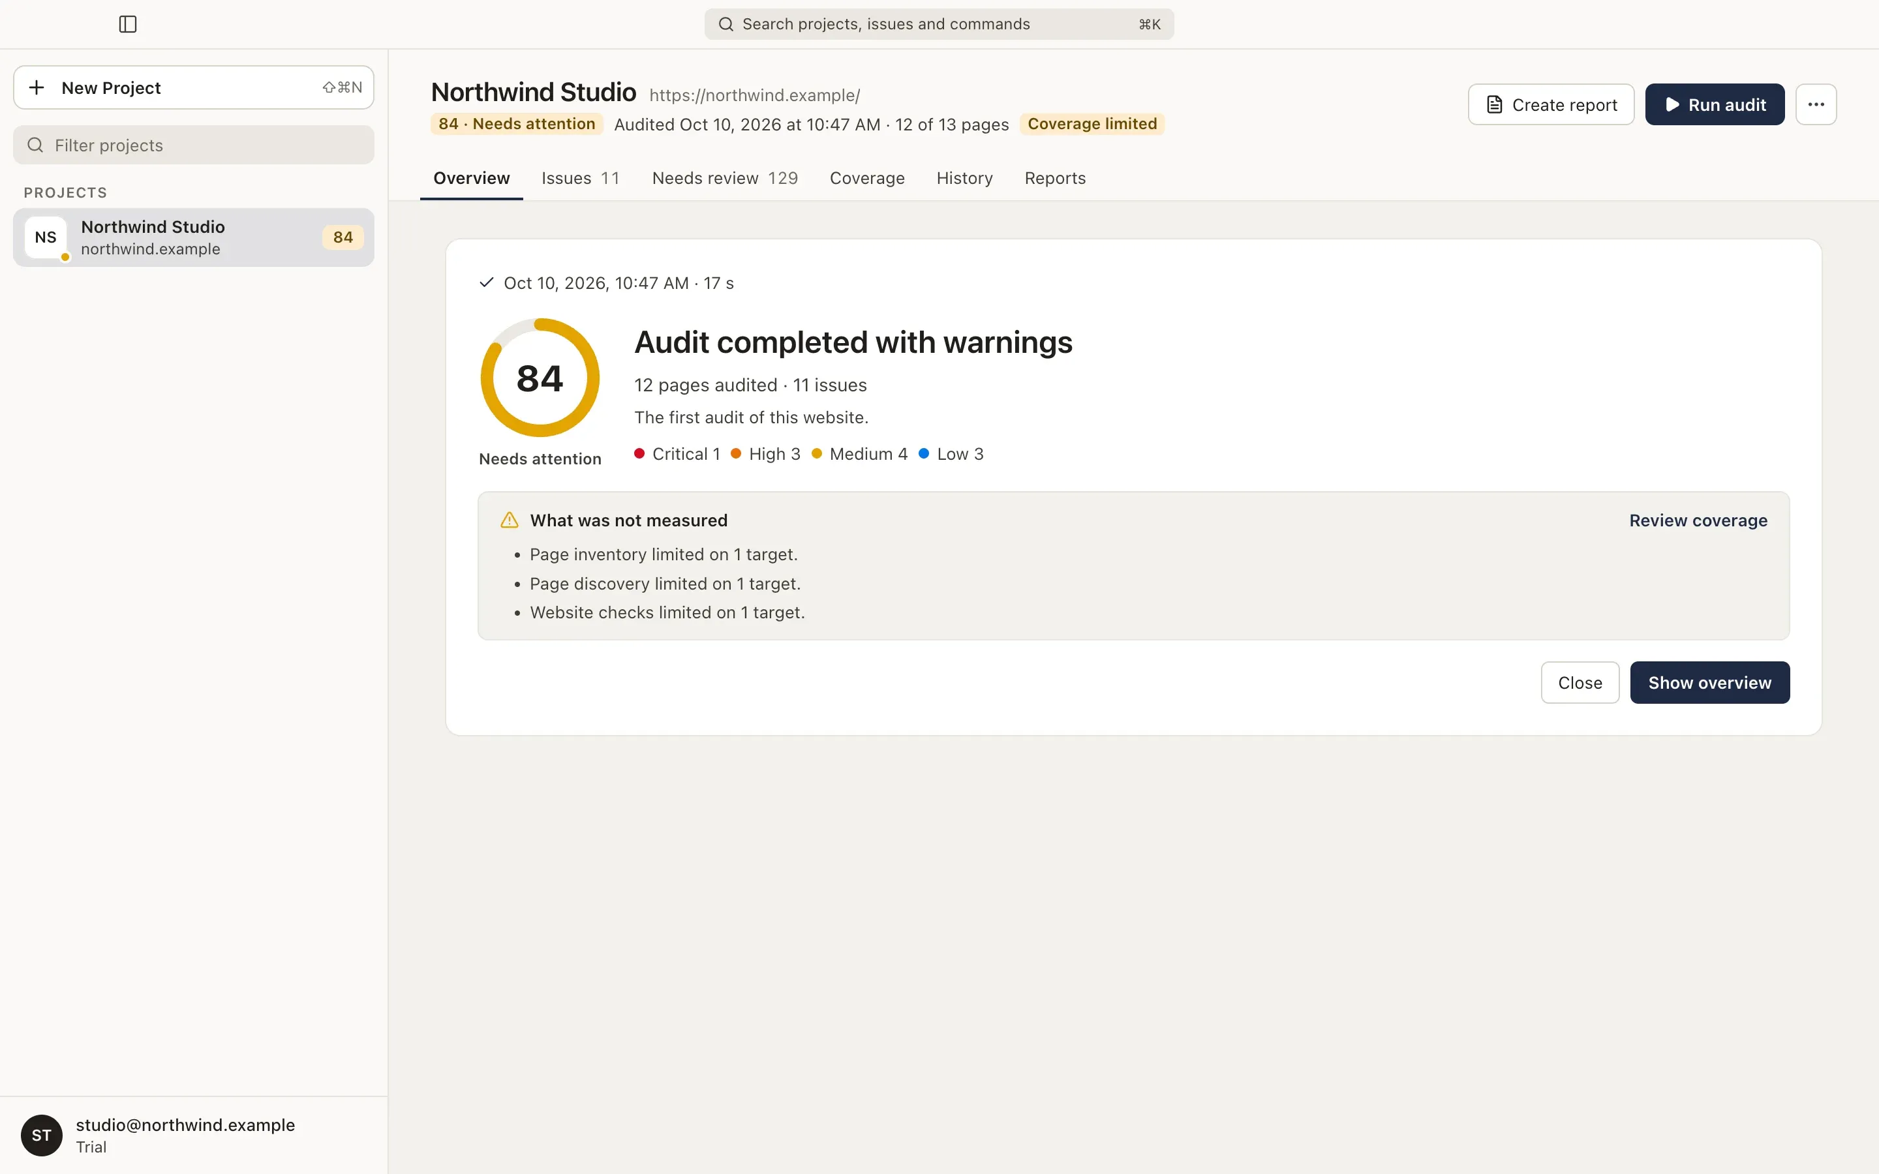Toggle the sidebar panel icon
1879x1174 pixels.
(x=128, y=24)
